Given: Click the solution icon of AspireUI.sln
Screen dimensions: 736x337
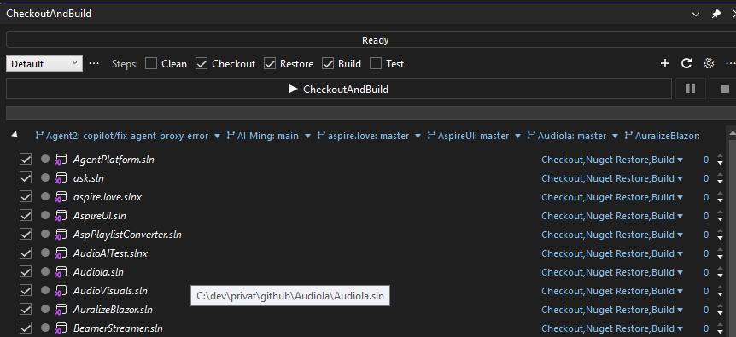Looking at the screenshot, I should click(x=61, y=216).
